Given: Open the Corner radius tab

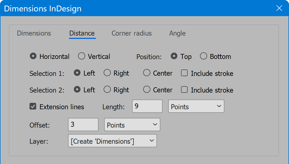Looking at the screenshot, I should coord(131,33).
